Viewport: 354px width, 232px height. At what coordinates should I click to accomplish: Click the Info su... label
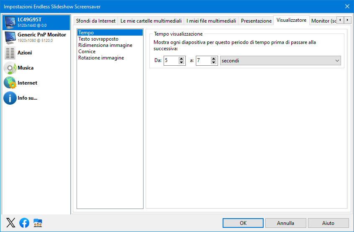28,98
